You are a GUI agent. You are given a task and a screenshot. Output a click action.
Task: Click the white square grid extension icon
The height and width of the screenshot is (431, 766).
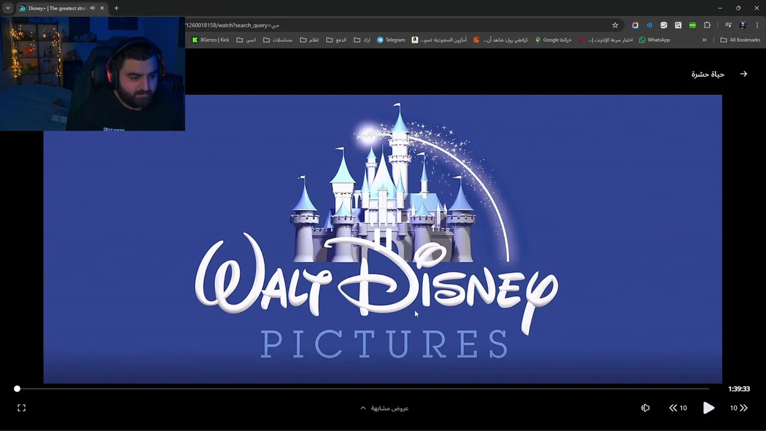(678, 25)
